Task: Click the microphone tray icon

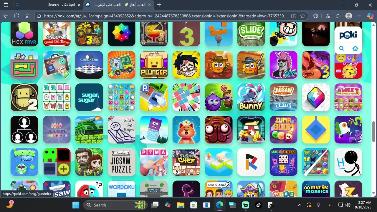Action: [x=318, y=205]
